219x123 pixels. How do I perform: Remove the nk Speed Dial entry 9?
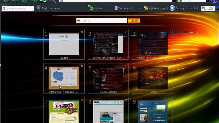point(170,100)
